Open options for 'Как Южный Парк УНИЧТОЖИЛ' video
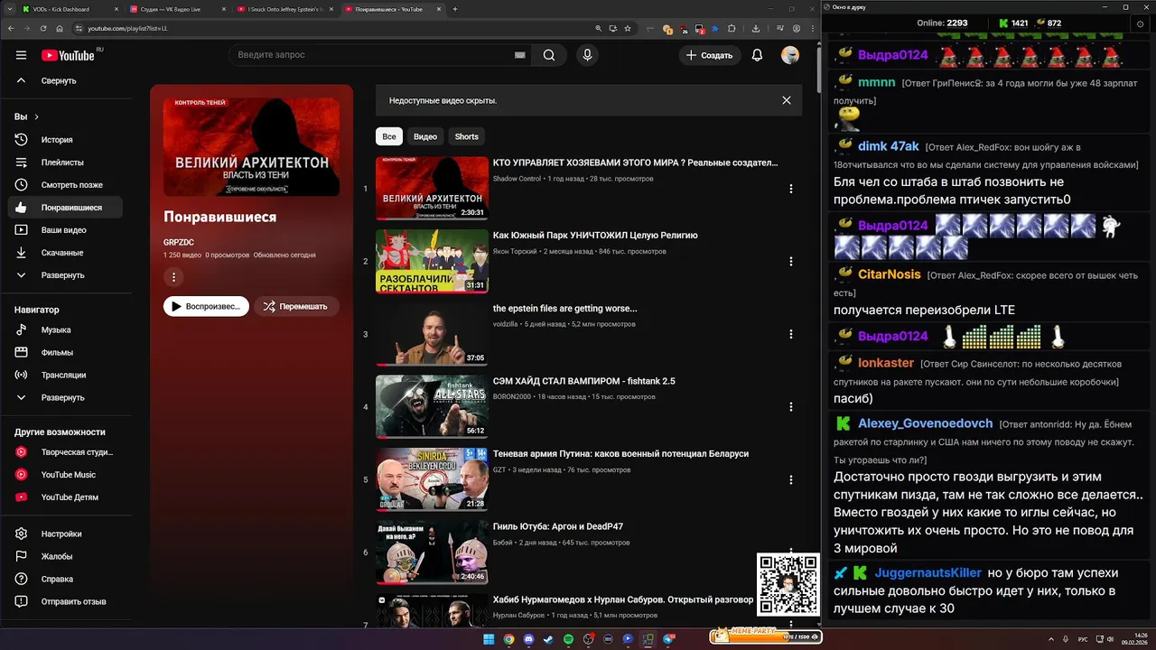1156x650 pixels. (x=791, y=261)
